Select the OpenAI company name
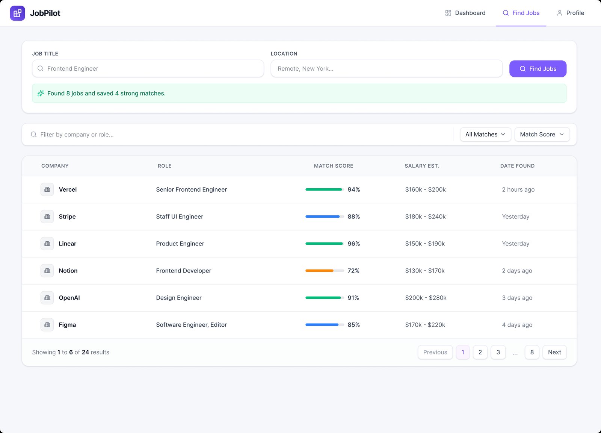 click(69, 298)
